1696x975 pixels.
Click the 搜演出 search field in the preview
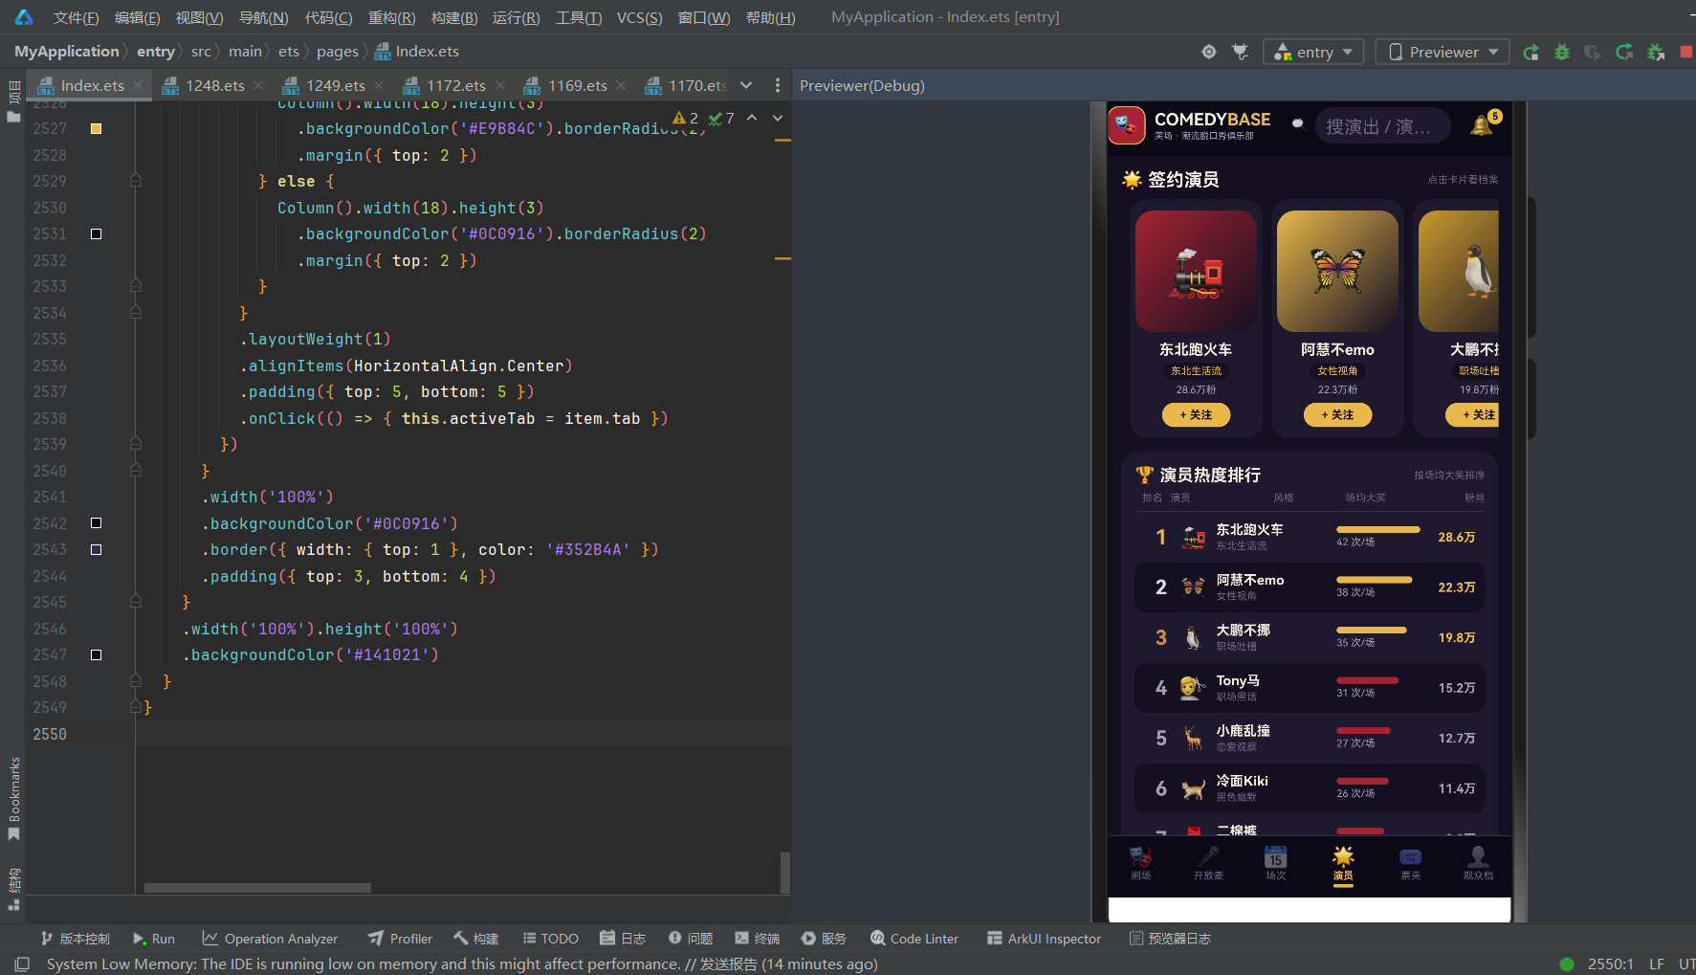(1383, 126)
